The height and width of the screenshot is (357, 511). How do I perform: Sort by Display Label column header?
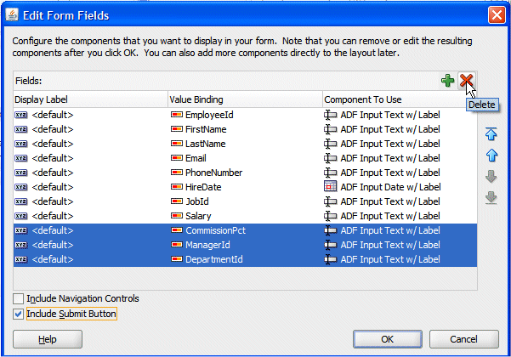pyautogui.click(x=90, y=99)
